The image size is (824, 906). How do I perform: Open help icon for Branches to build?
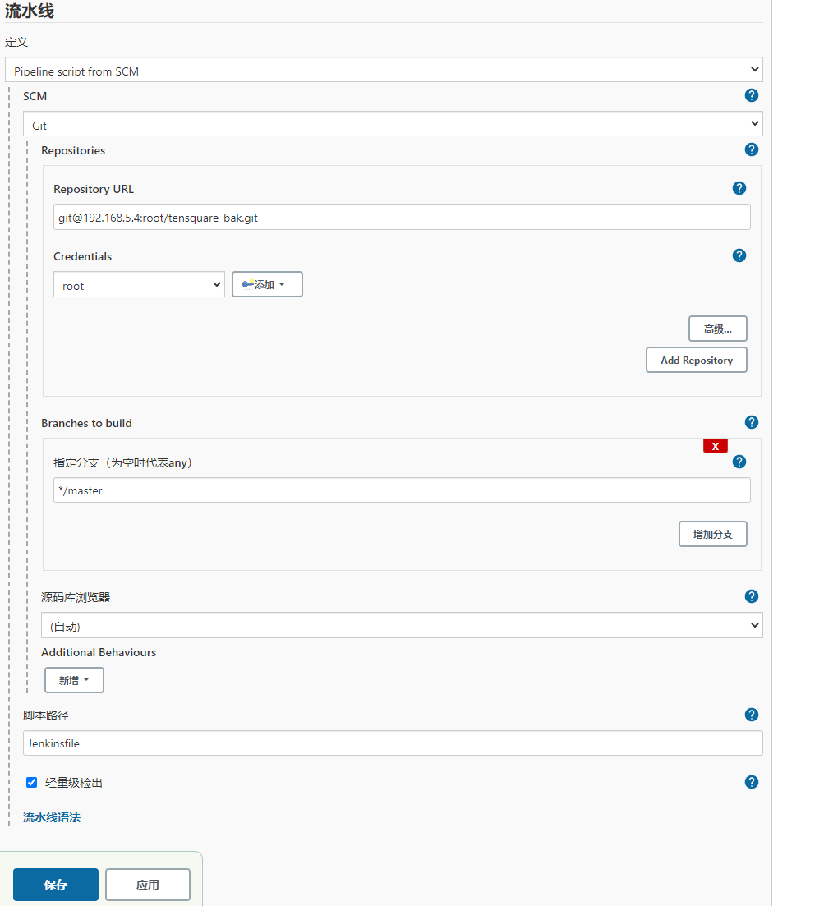(x=751, y=422)
